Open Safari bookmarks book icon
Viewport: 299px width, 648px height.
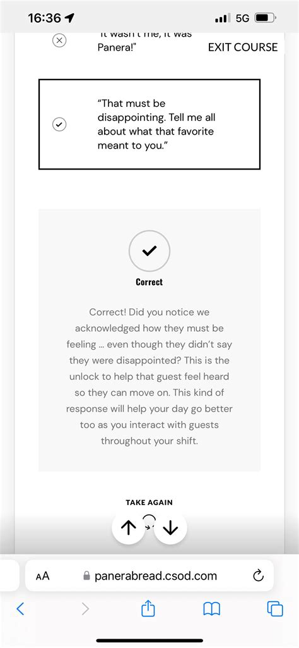[x=212, y=609]
